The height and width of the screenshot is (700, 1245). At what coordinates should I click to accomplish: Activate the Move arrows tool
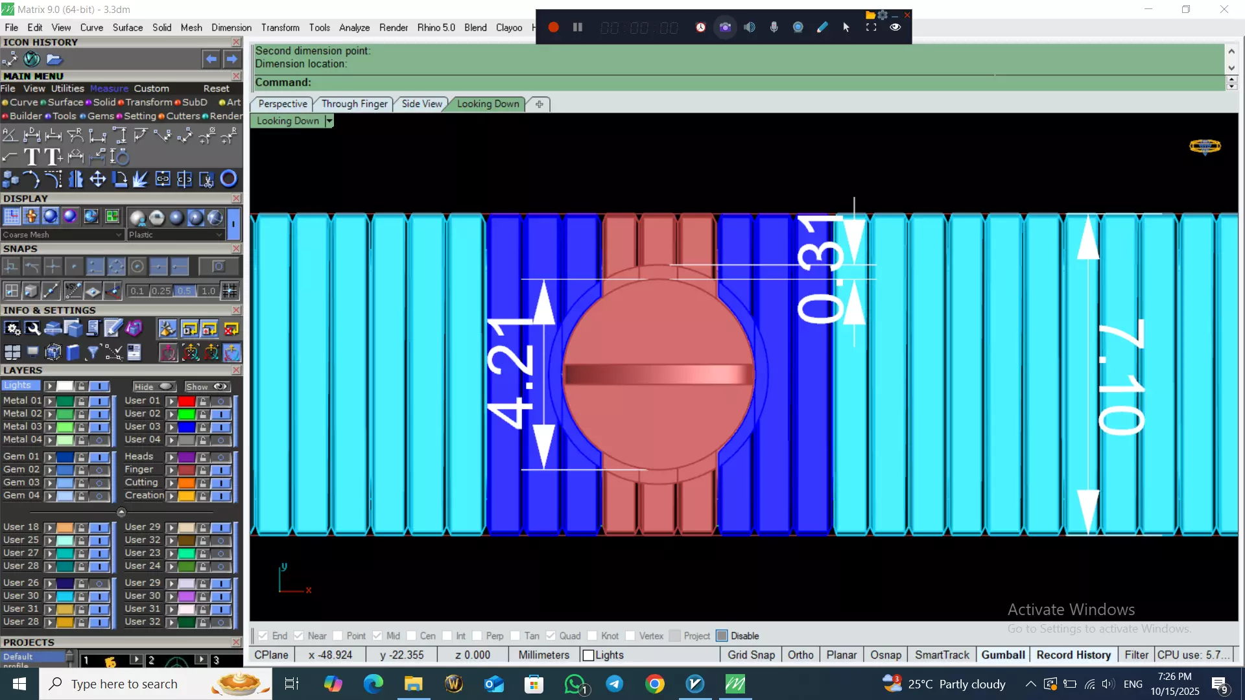(x=97, y=179)
